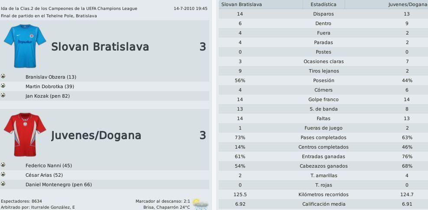Select the Posesión statistics row

coord(323,80)
